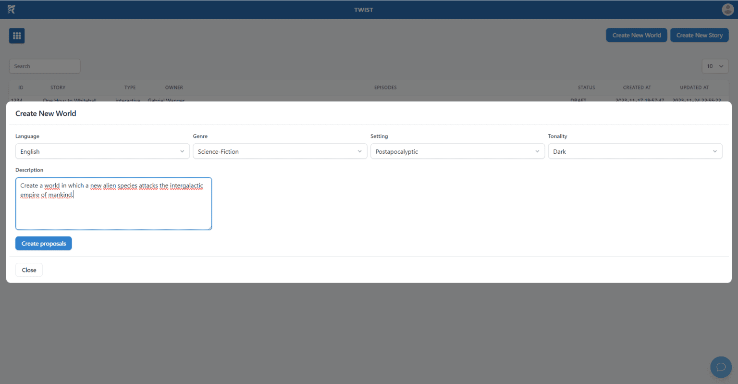Screen dimensions: 738x384
Task: Sort the table by the STORY column
Action: coord(58,87)
